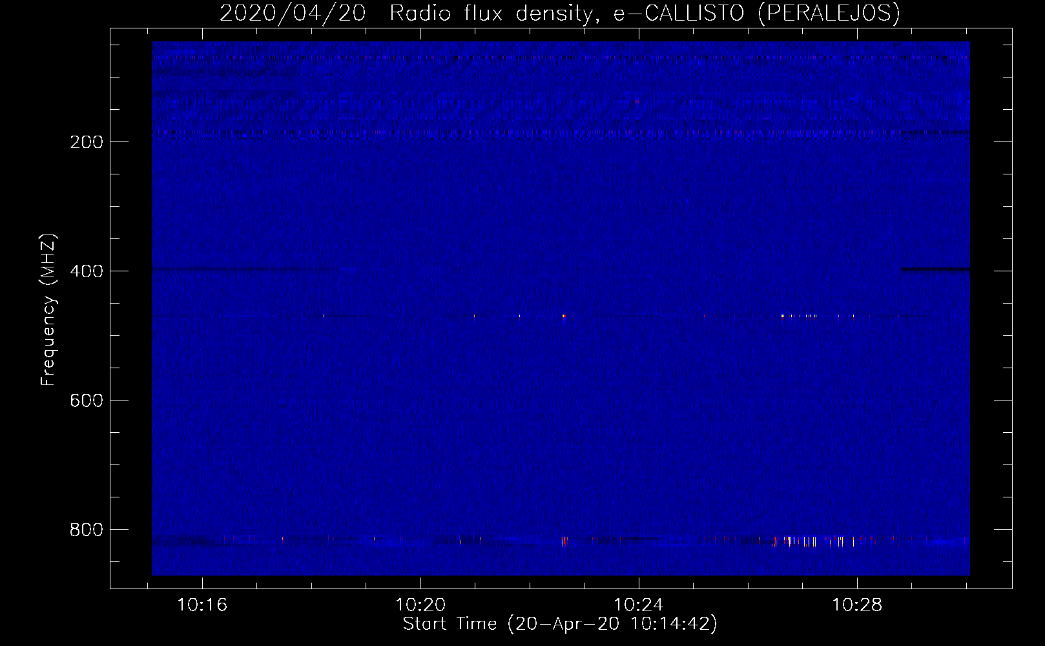Click the 600 frequency tick label

[87, 401]
